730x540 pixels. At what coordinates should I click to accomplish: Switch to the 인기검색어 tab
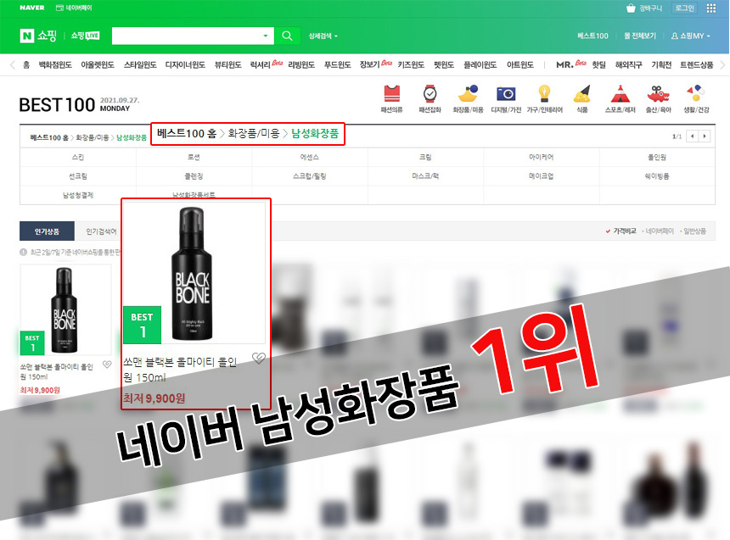(101, 231)
